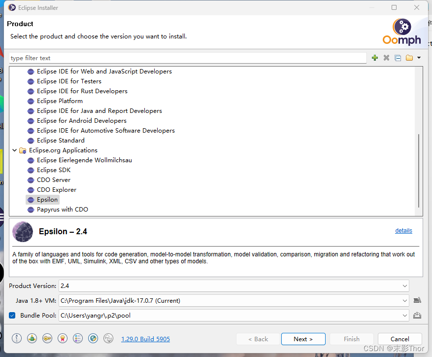Click the Eclipse Installer title bar icon

[12, 7]
